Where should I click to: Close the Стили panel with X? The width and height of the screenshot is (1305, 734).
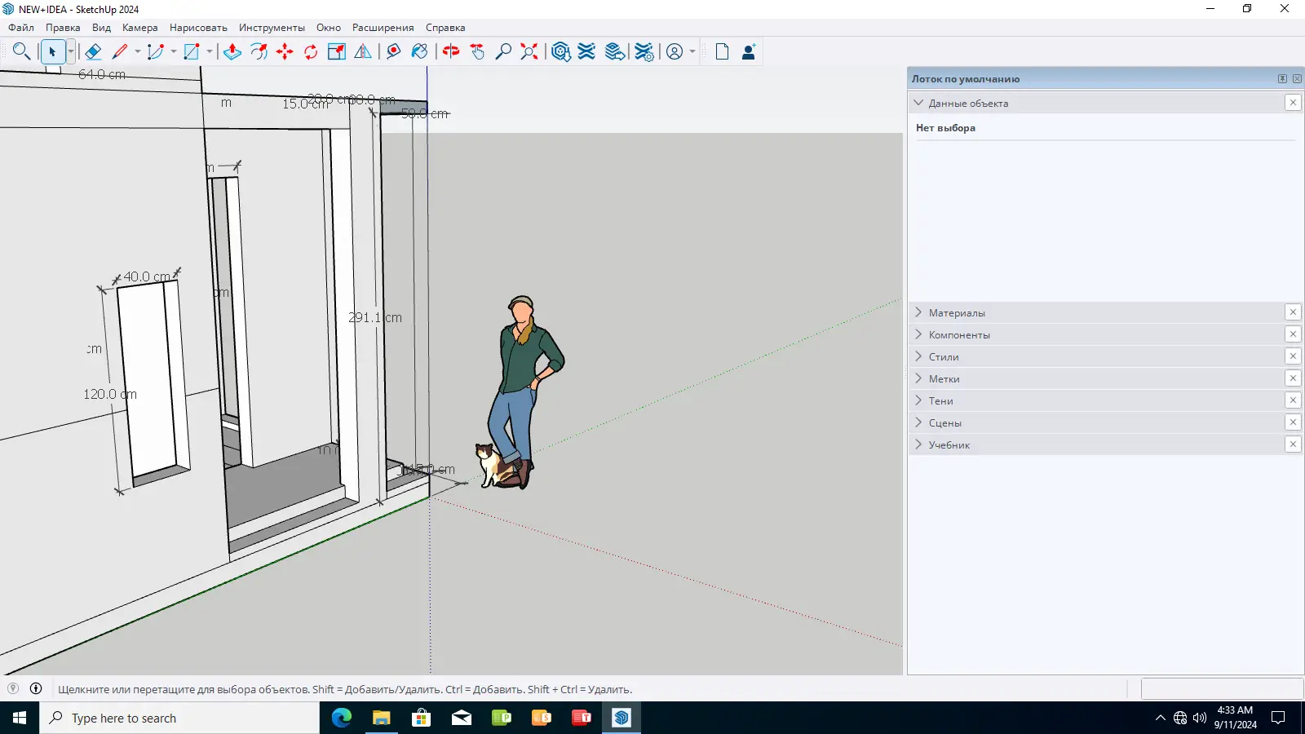[x=1293, y=356]
